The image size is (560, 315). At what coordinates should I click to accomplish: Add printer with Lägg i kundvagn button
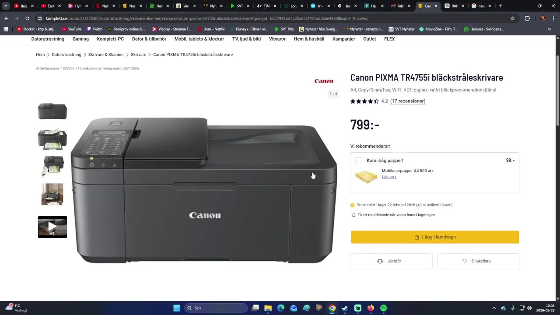pos(435,237)
